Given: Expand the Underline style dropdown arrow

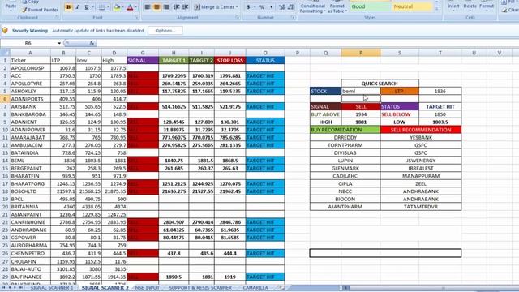Looking at the screenshot, I should coord(92,7).
